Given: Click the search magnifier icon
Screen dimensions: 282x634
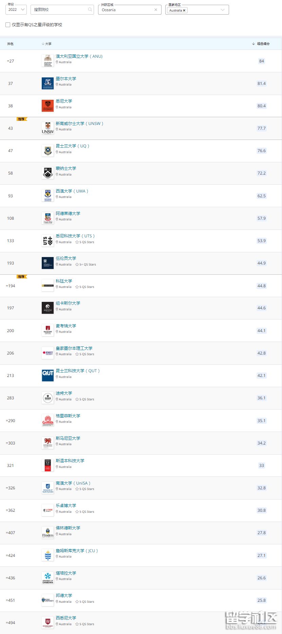Looking at the screenshot, I should coord(90,10).
